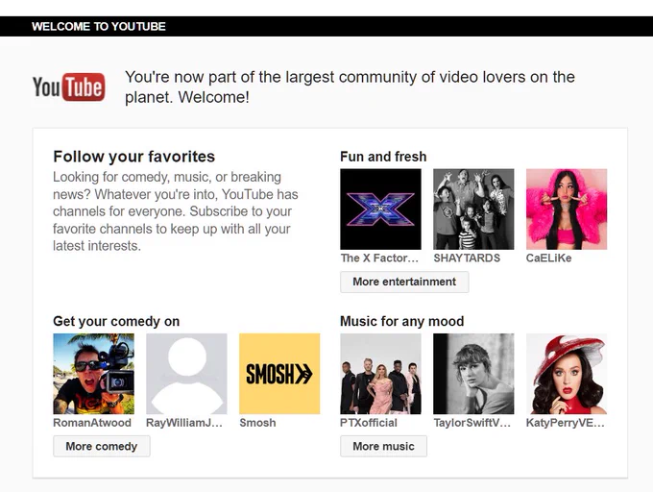Select the SHAYTARDS channel name link

tap(467, 258)
